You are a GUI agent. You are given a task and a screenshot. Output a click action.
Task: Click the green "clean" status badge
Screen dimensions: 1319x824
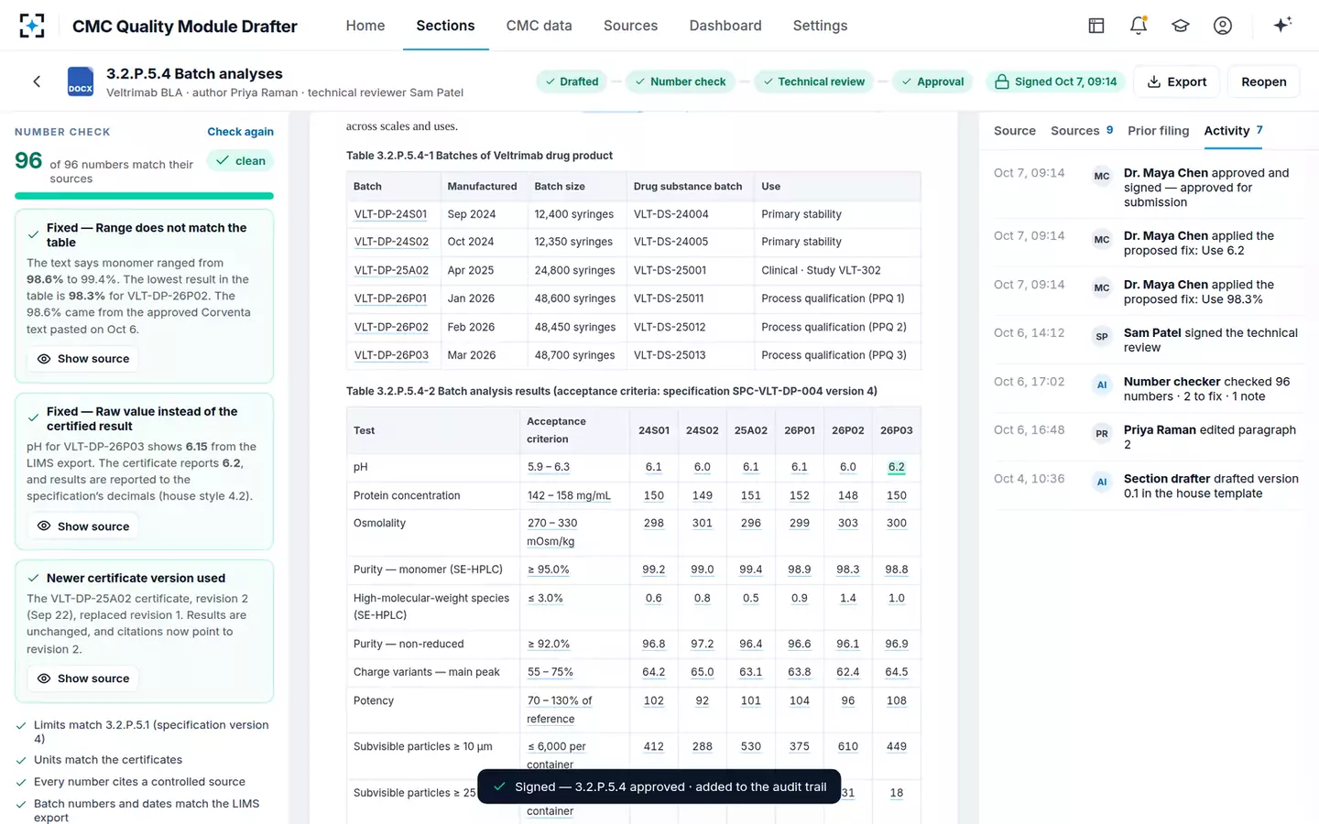pyautogui.click(x=240, y=161)
